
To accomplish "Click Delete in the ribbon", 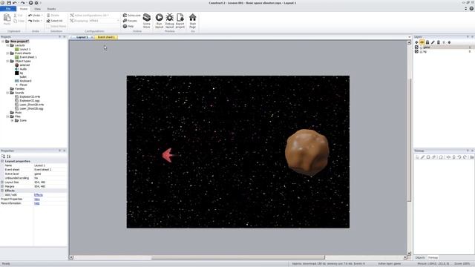I will pos(53,15).
